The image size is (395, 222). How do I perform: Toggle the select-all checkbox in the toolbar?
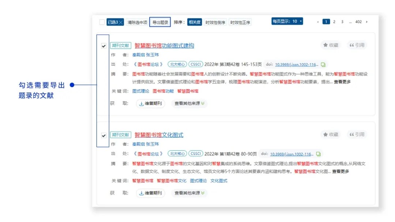coord(102,22)
